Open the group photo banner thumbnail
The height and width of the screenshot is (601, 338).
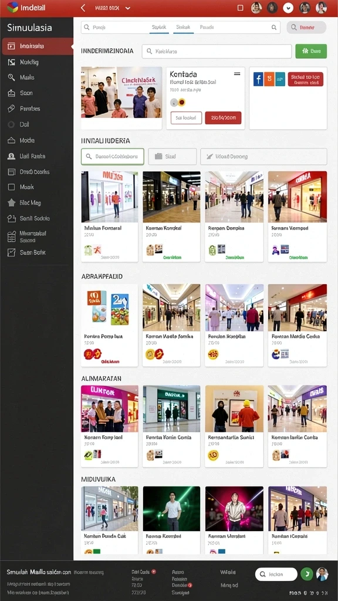coord(121,92)
